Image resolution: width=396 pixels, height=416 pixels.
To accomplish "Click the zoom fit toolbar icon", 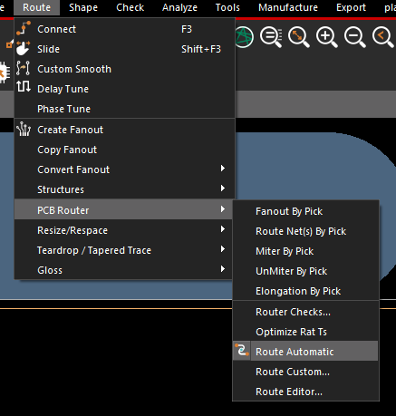I will pos(299,37).
